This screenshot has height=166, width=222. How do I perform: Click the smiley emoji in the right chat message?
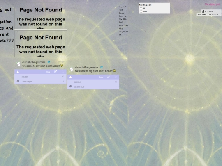click(114, 71)
